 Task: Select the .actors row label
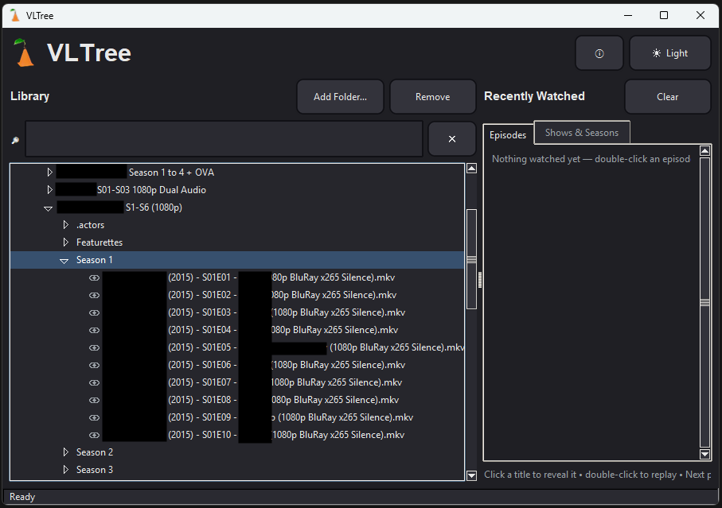click(90, 225)
